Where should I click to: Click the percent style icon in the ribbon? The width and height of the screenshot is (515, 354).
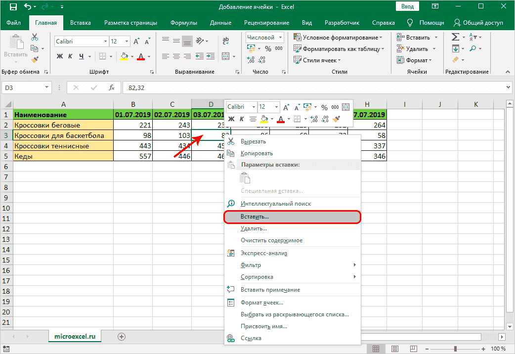click(268, 48)
